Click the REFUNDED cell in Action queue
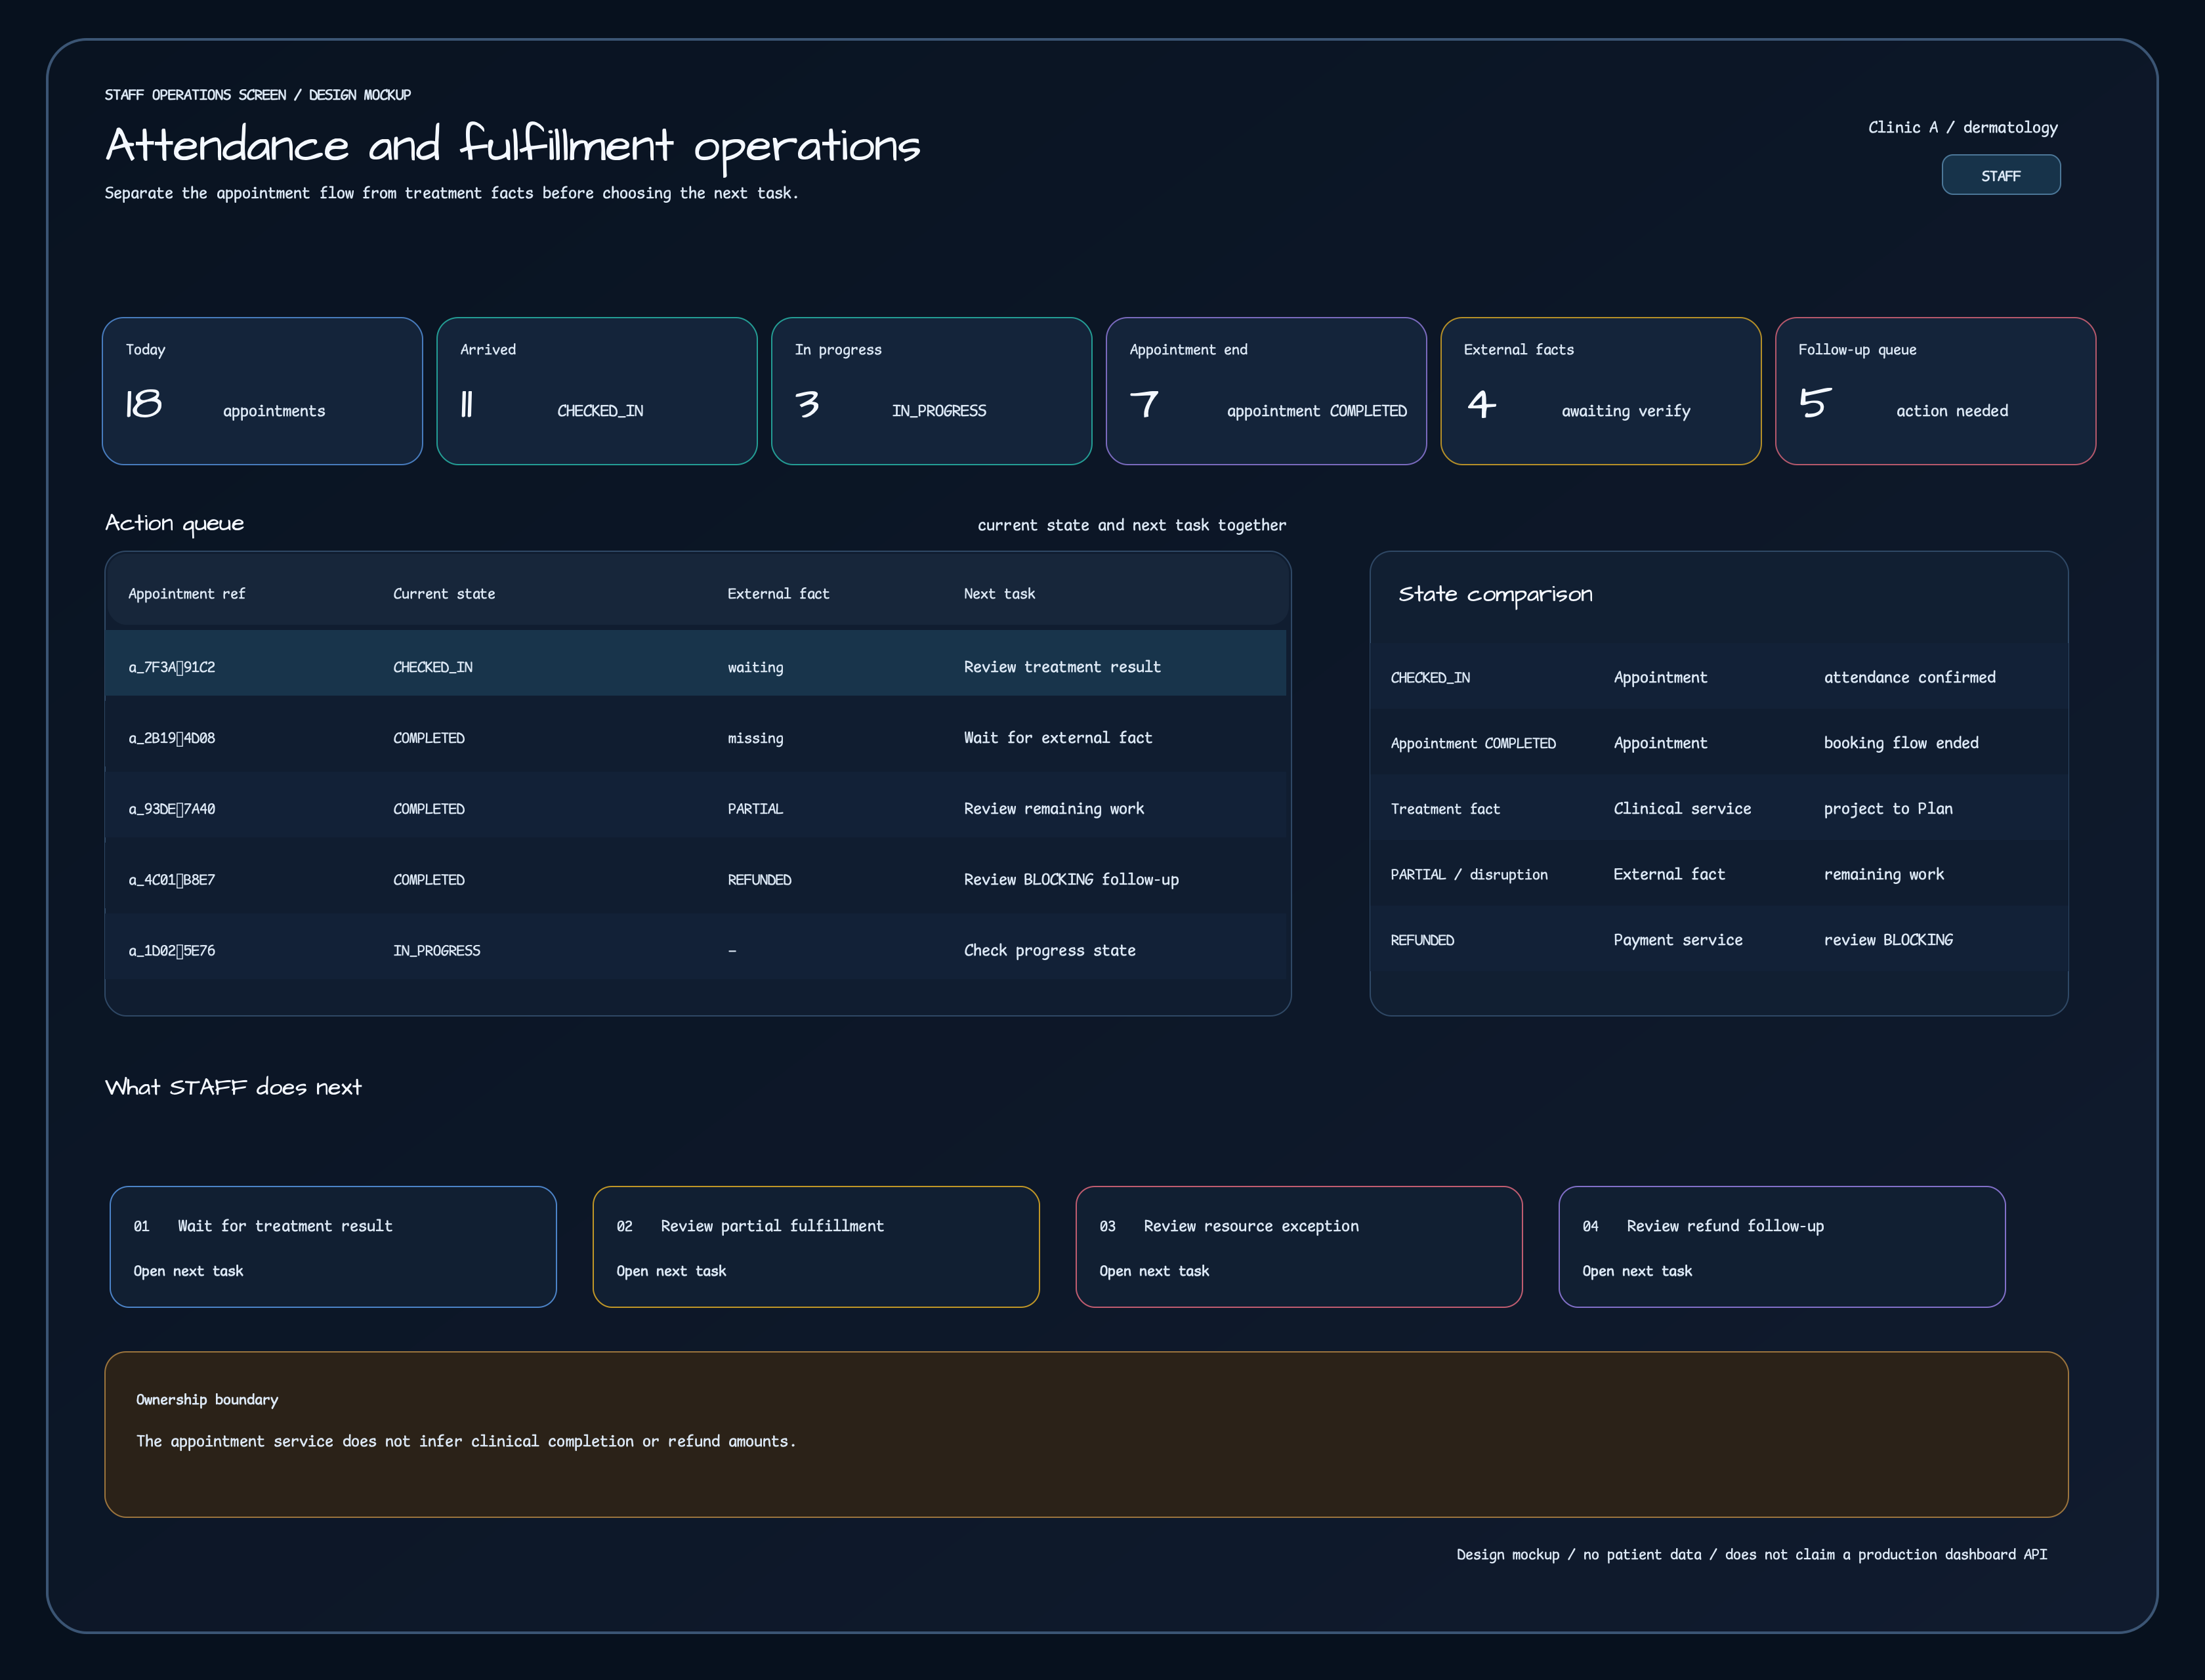Viewport: 2205px width, 1680px height. [x=759, y=880]
